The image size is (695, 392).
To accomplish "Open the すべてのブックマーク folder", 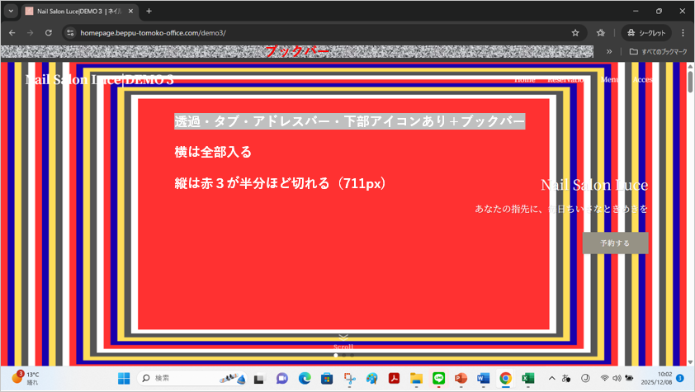I will tap(658, 51).
